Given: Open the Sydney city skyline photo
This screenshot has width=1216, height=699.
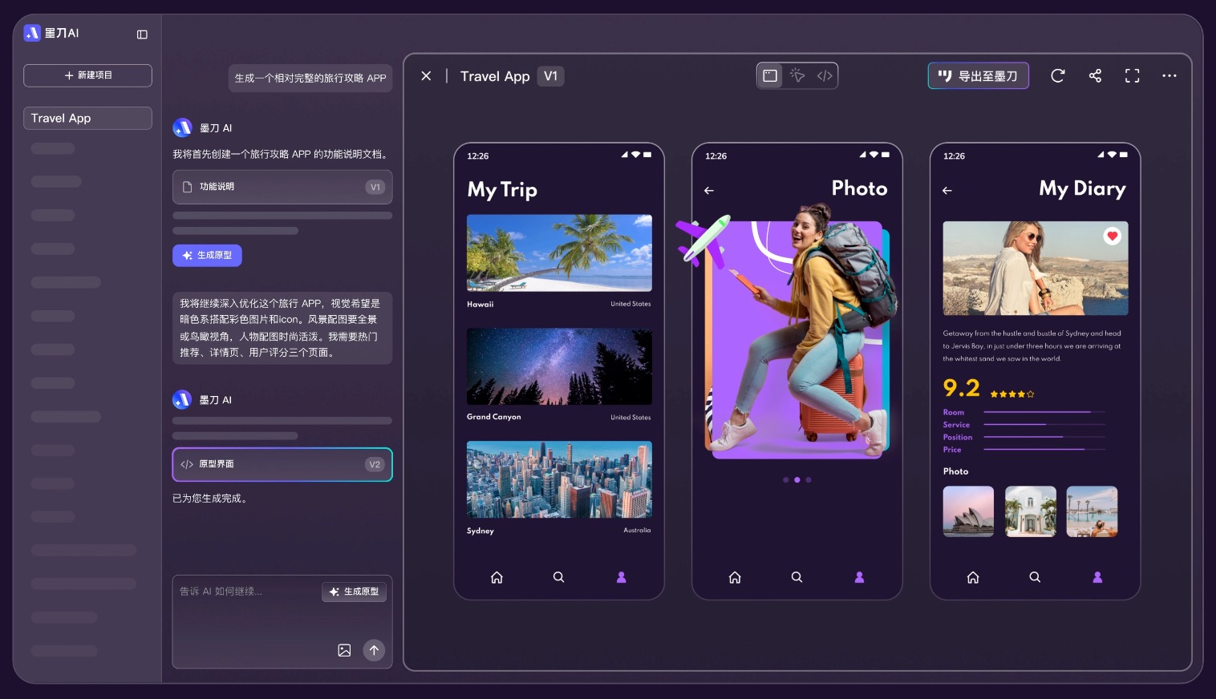Looking at the screenshot, I should coord(559,479).
